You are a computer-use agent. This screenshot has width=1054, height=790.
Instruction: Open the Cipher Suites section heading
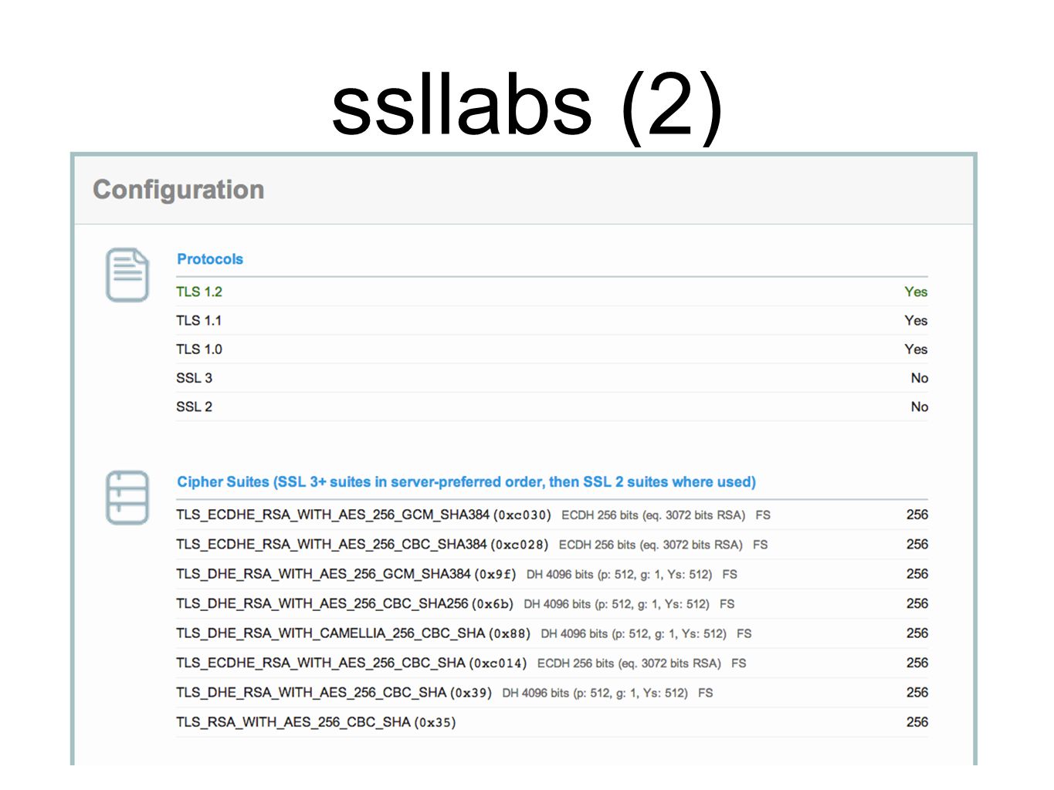pyautogui.click(x=466, y=482)
